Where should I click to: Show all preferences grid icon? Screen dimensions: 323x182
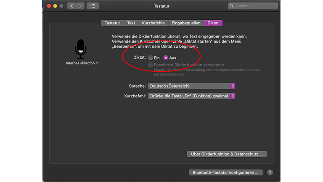click(x=93, y=6)
